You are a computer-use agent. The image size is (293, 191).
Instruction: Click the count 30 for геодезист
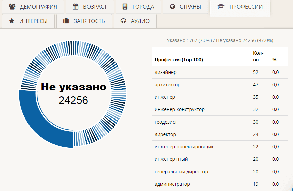click(256, 122)
